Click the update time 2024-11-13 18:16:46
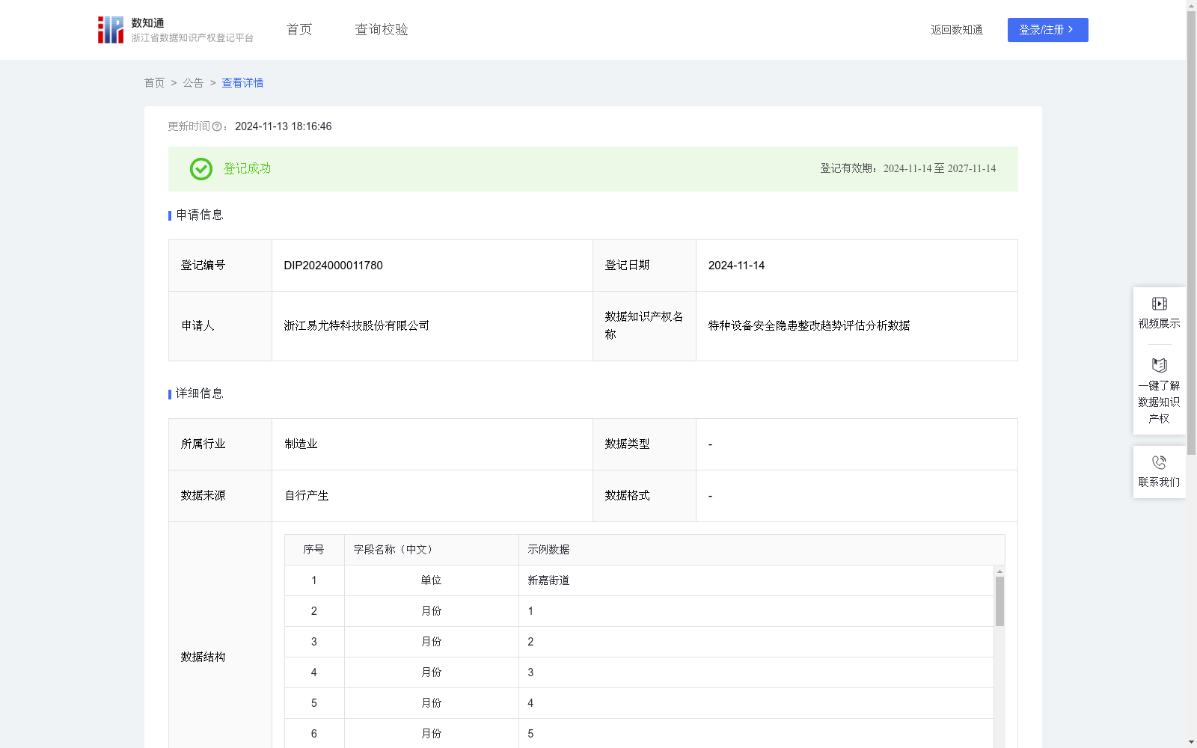This screenshot has height=748, width=1197. [x=283, y=127]
